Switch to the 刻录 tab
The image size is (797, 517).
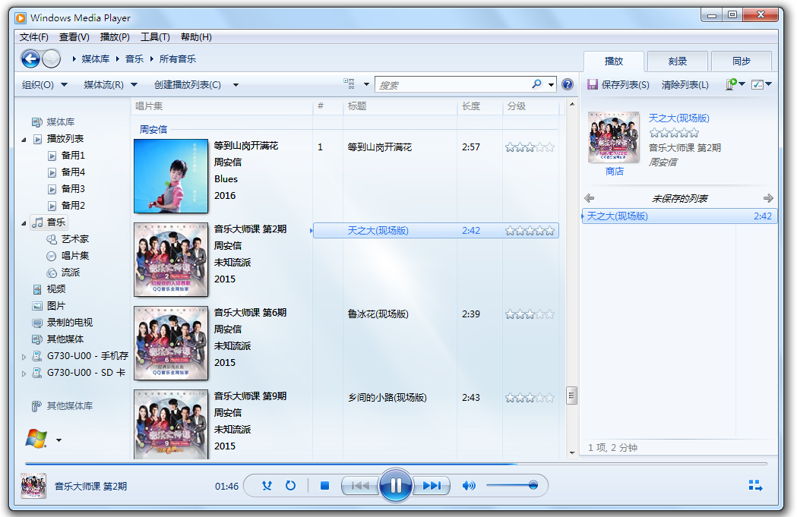pyautogui.click(x=678, y=61)
